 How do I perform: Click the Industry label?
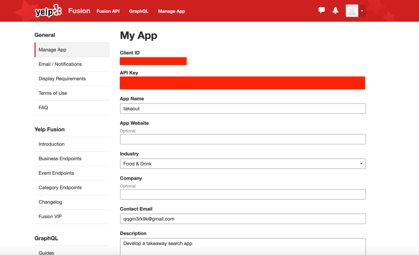(x=129, y=154)
